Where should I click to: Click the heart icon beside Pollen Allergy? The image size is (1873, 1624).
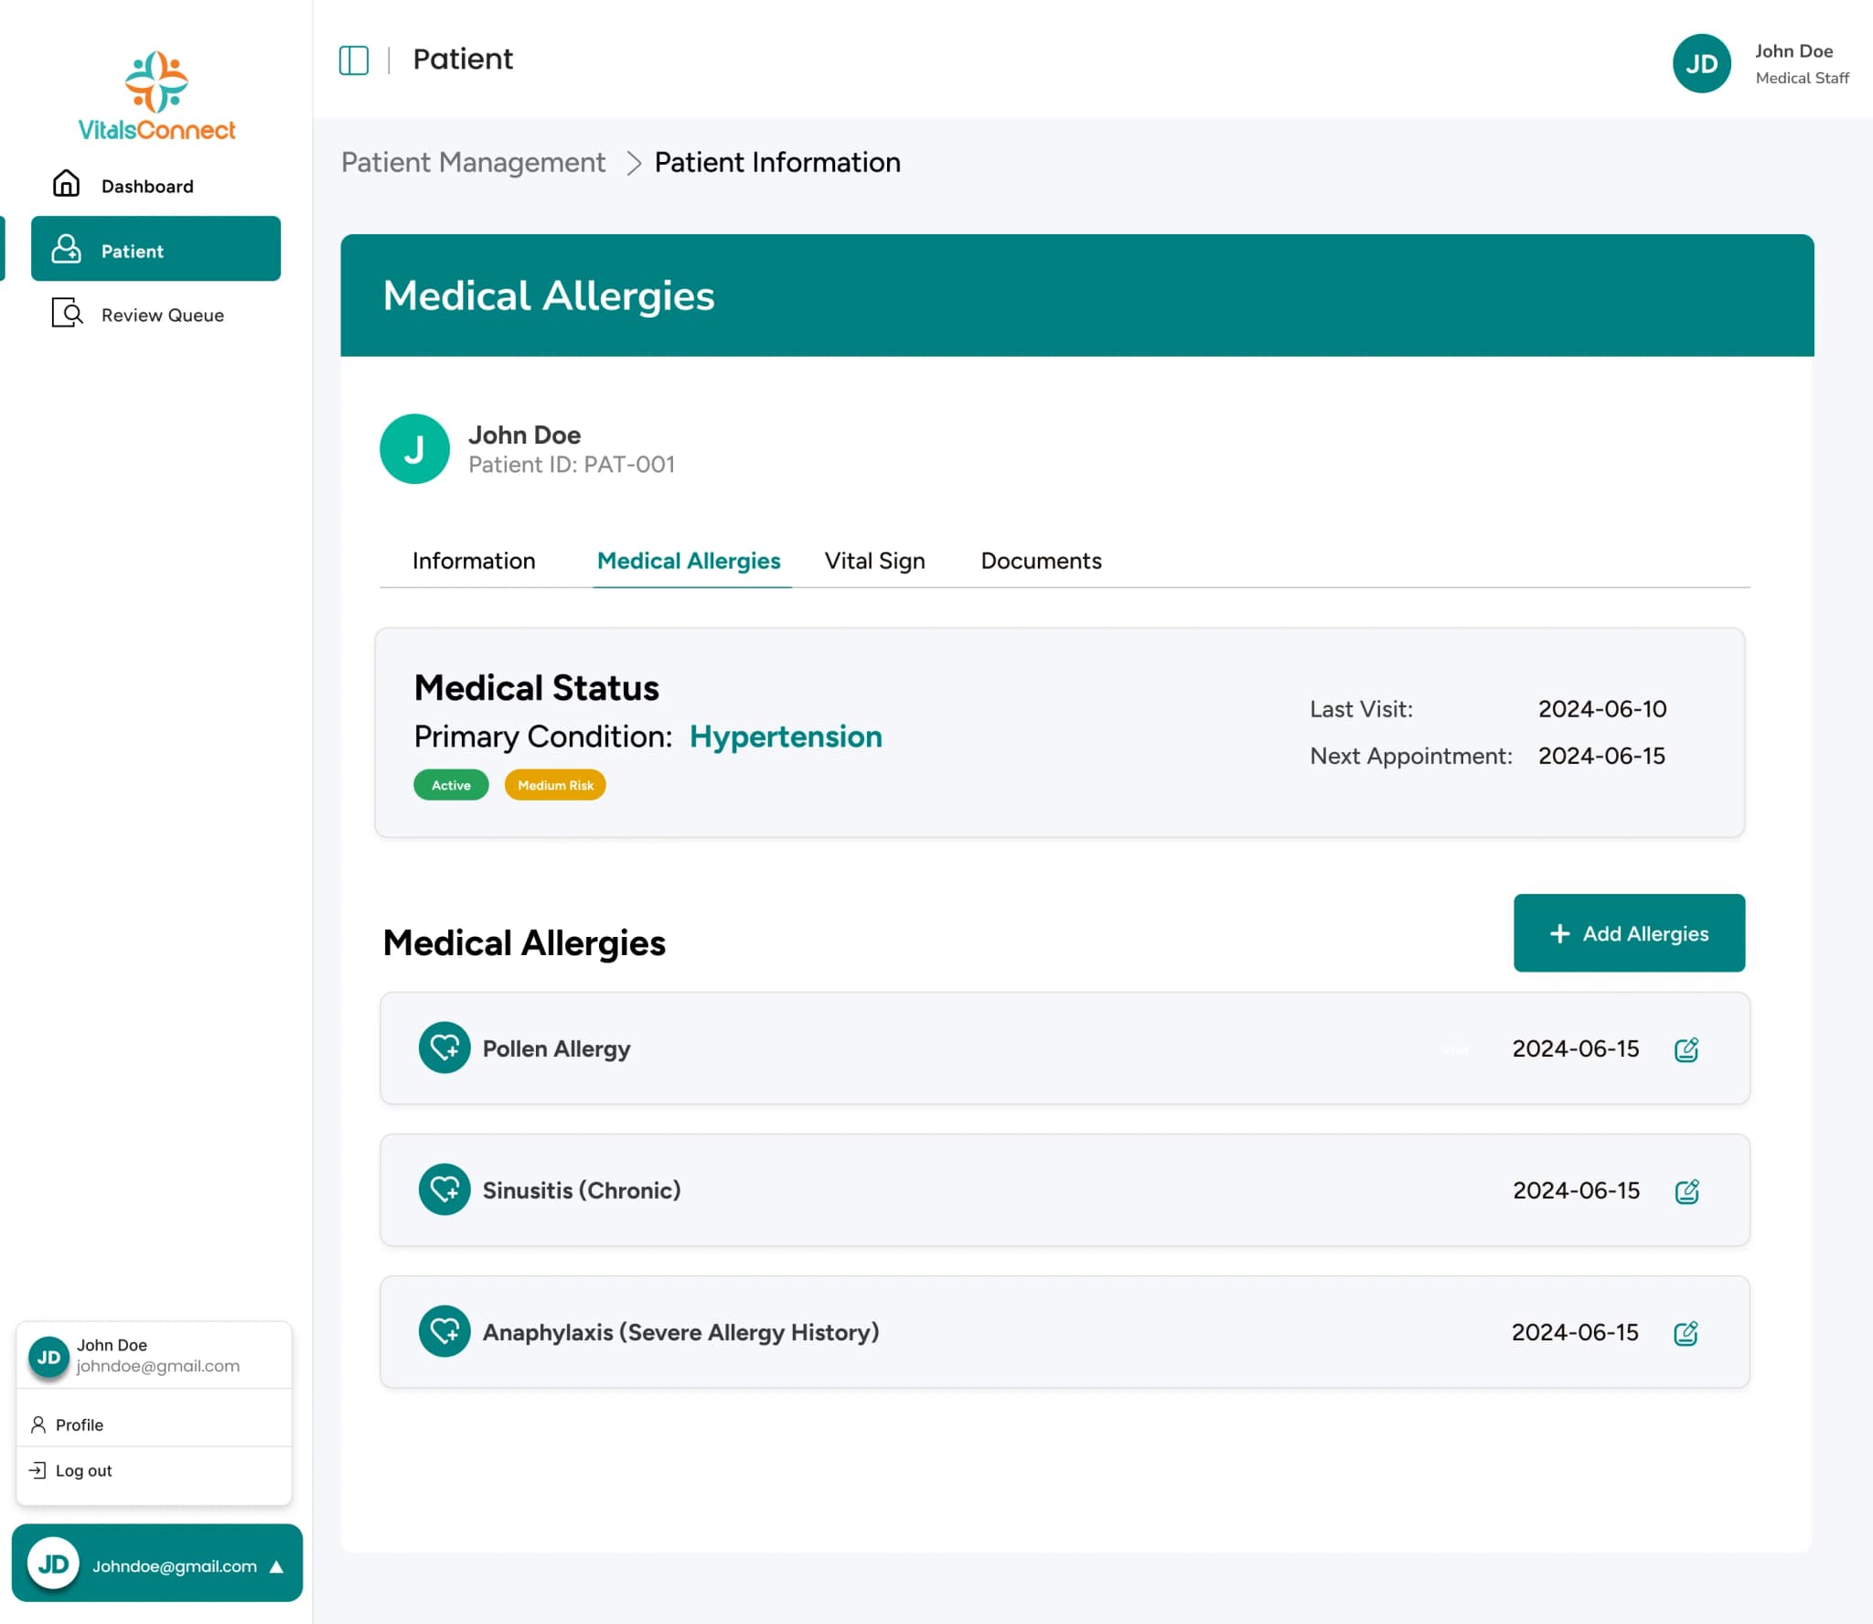pyautogui.click(x=444, y=1047)
